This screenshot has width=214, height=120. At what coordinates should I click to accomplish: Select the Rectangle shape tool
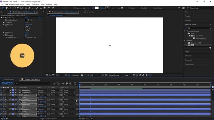[26, 8]
